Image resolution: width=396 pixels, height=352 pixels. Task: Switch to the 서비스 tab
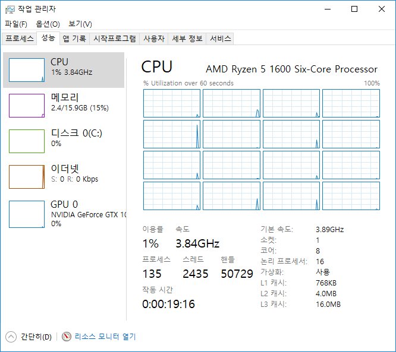220,39
